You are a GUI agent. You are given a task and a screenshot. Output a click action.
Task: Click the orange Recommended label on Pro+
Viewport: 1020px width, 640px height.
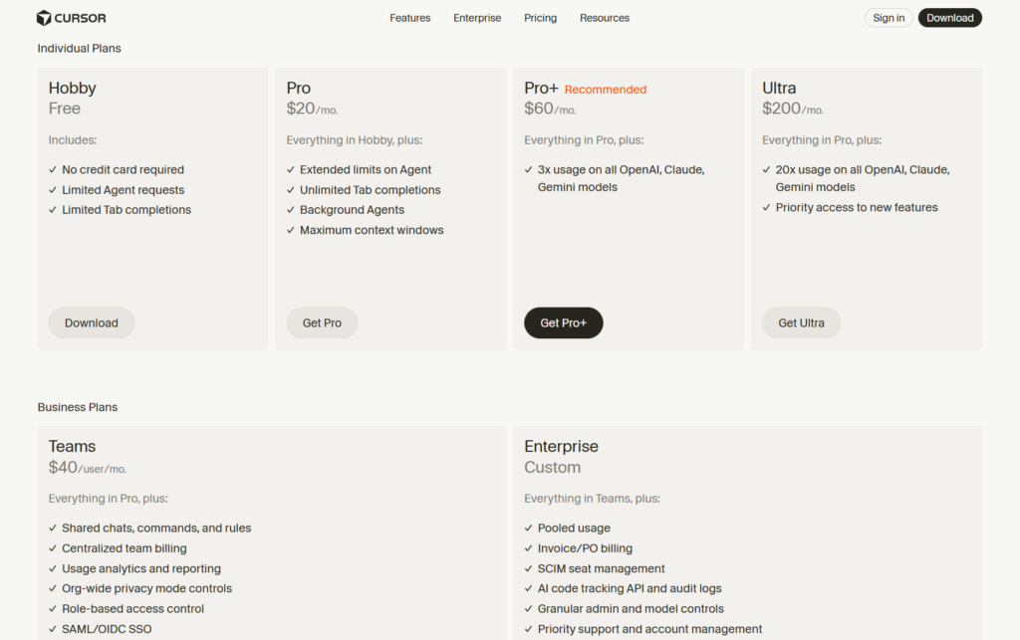point(605,88)
